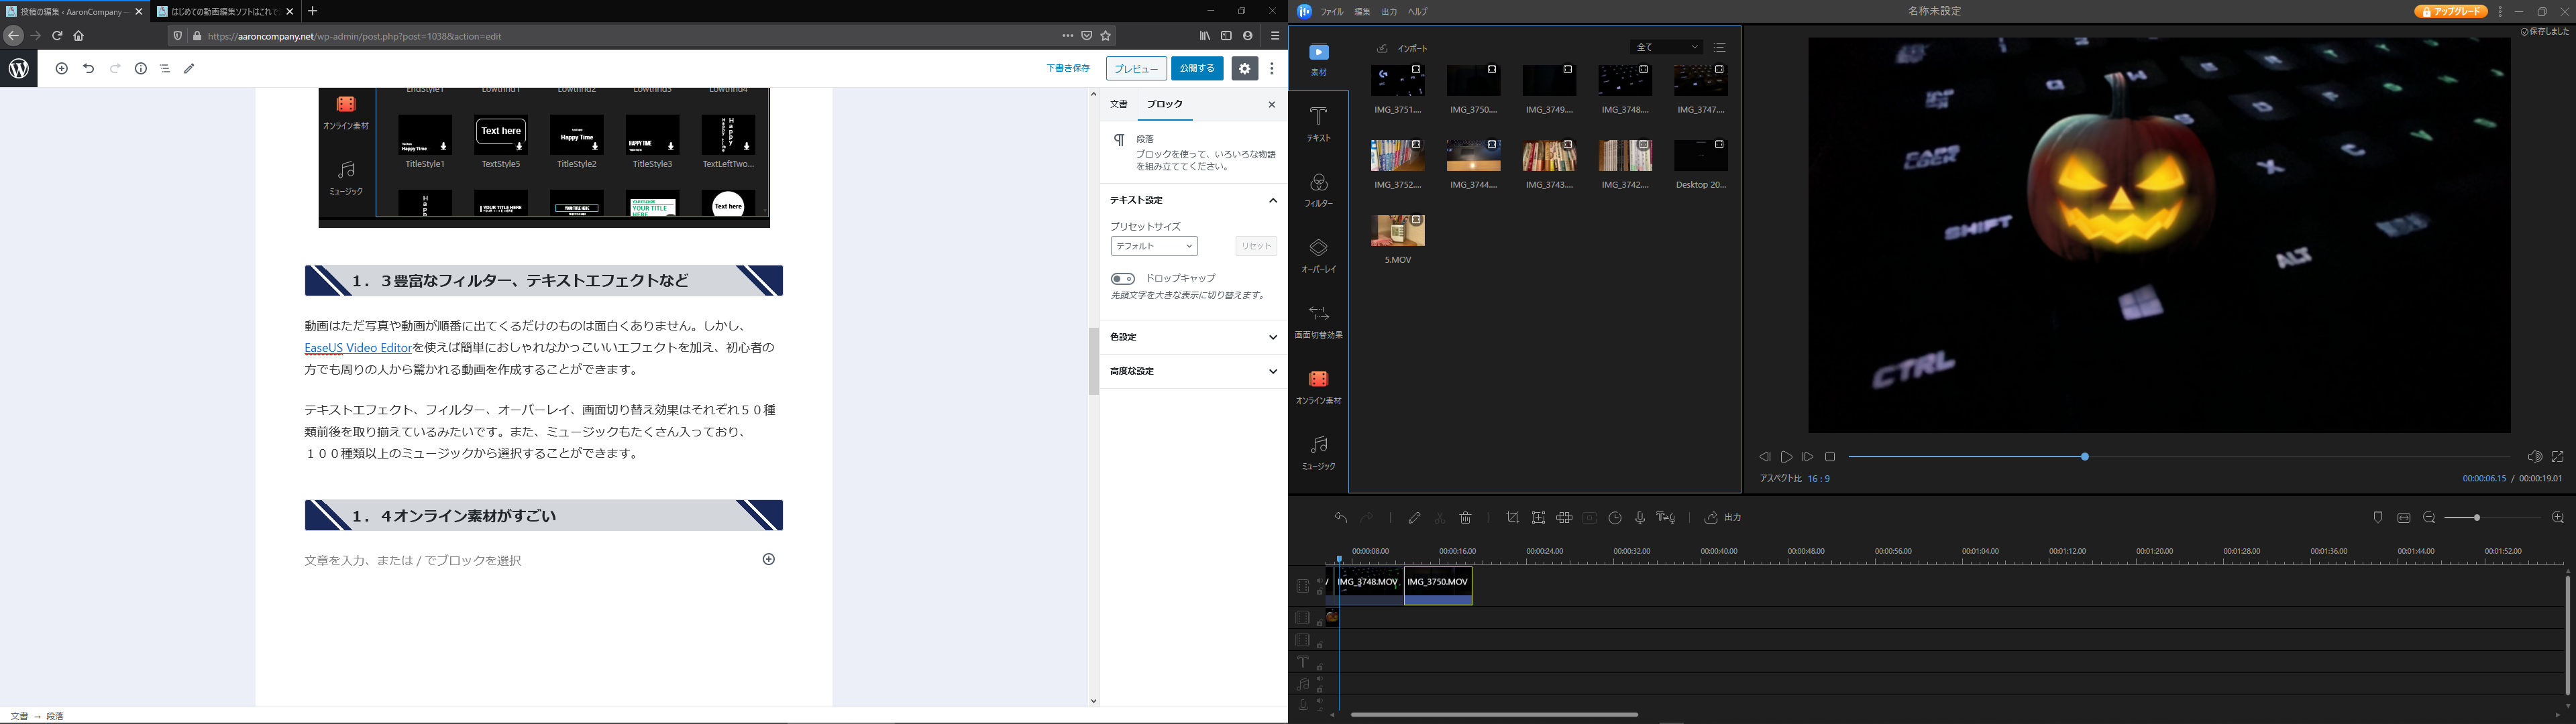This screenshot has width=2576, height=724.
Task: Open the ミュージック panel in the editor sidebar
Action: pos(1318,452)
